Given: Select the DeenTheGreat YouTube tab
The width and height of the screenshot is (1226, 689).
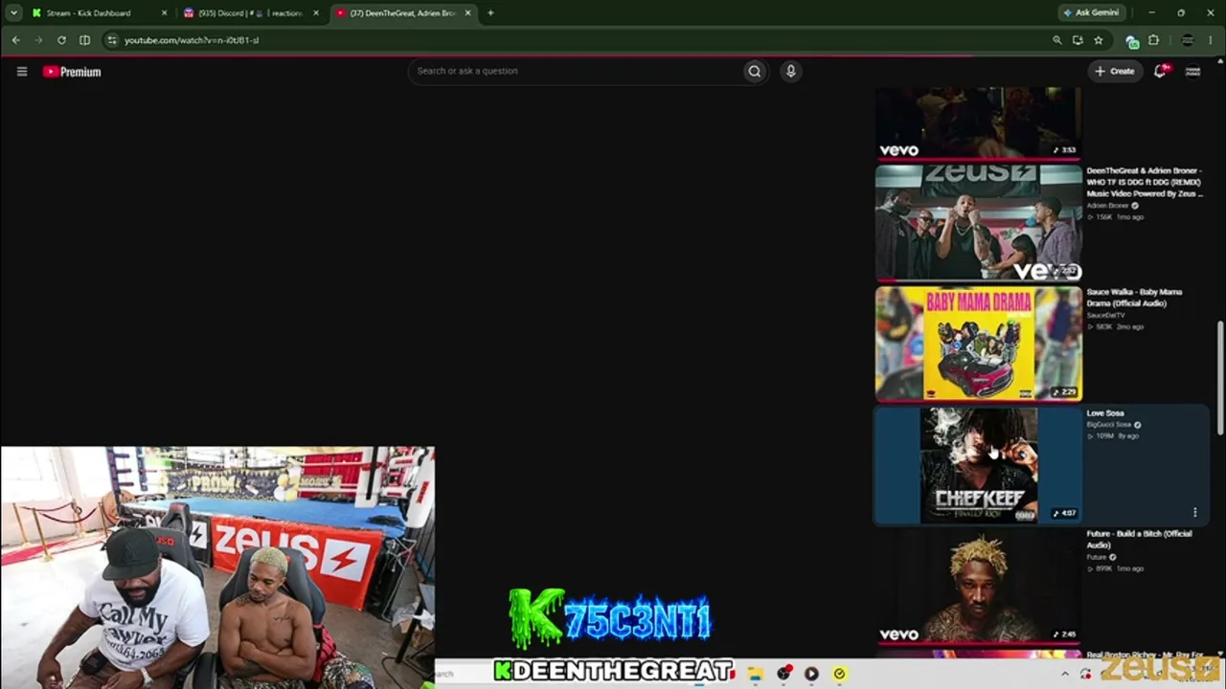Looking at the screenshot, I should tap(402, 13).
